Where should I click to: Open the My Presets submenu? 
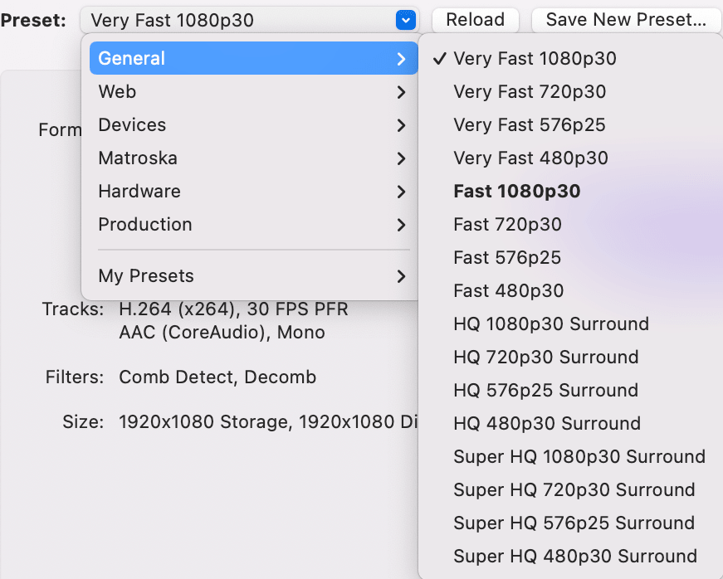254,276
